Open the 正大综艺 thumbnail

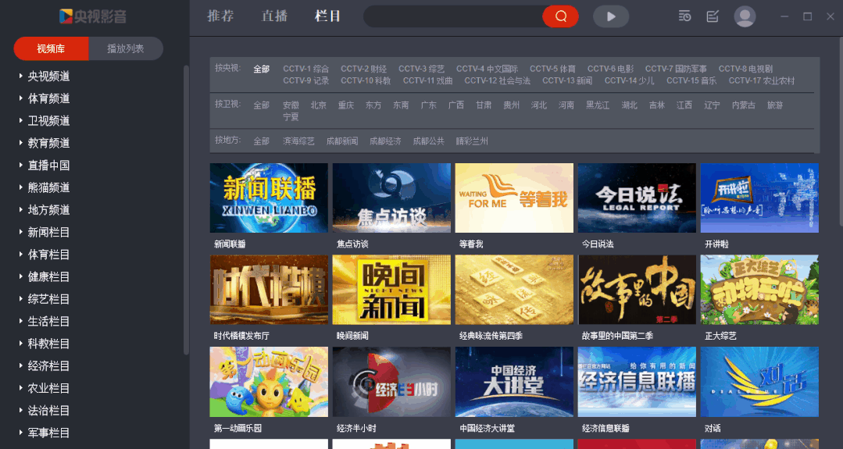(759, 290)
